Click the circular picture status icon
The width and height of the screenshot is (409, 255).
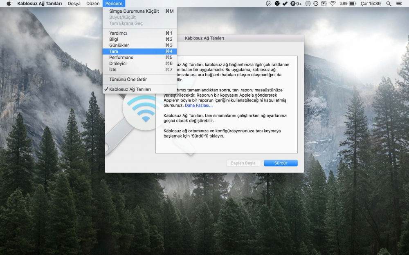[269, 3]
